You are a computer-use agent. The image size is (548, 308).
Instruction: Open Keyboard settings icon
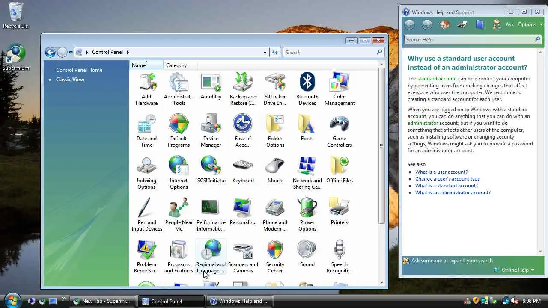pos(243,170)
